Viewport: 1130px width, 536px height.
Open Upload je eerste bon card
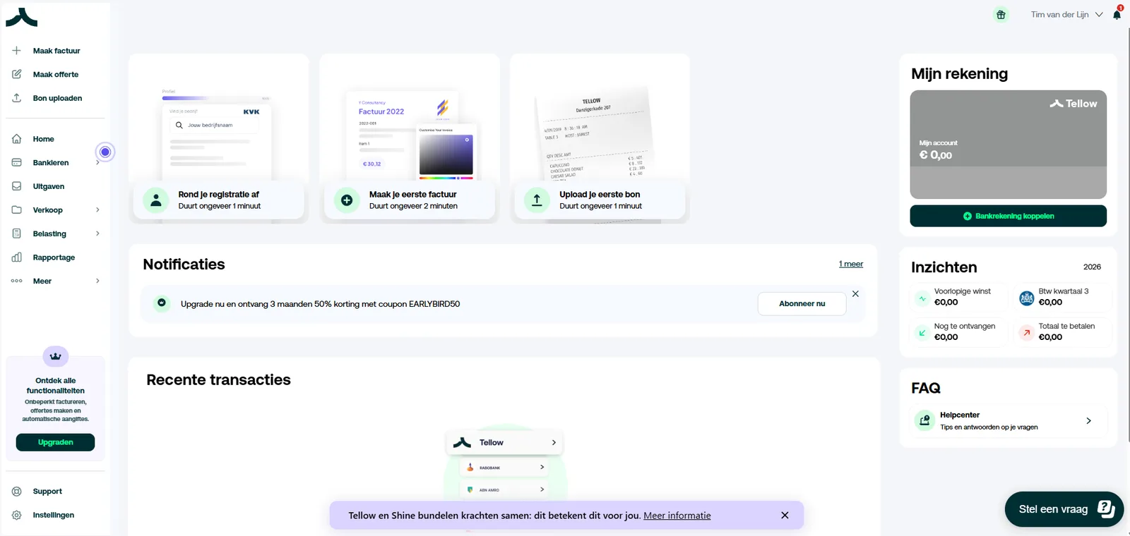pyautogui.click(x=600, y=138)
